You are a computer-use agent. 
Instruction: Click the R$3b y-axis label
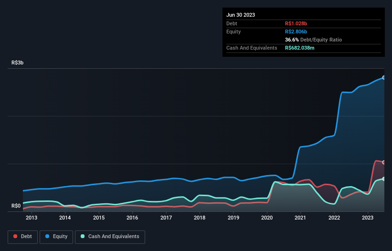tap(18, 63)
